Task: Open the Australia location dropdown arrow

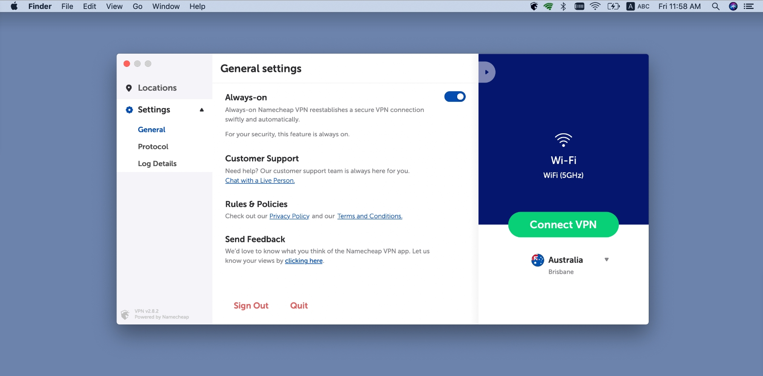Action: tap(606, 260)
